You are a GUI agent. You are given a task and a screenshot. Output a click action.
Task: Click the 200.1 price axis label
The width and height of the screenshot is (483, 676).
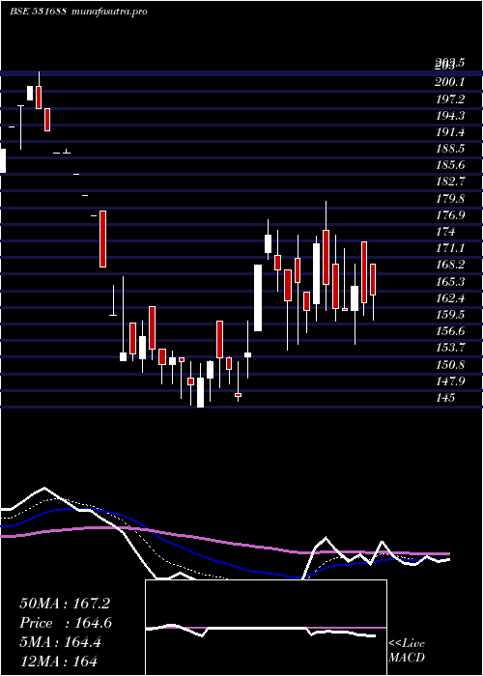pos(450,82)
